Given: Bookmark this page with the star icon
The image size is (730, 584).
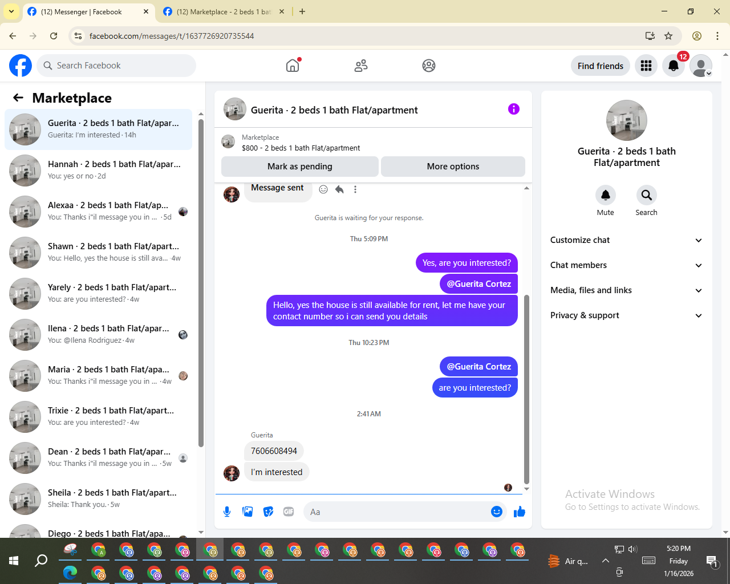Looking at the screenshot, I should [668, 36].
